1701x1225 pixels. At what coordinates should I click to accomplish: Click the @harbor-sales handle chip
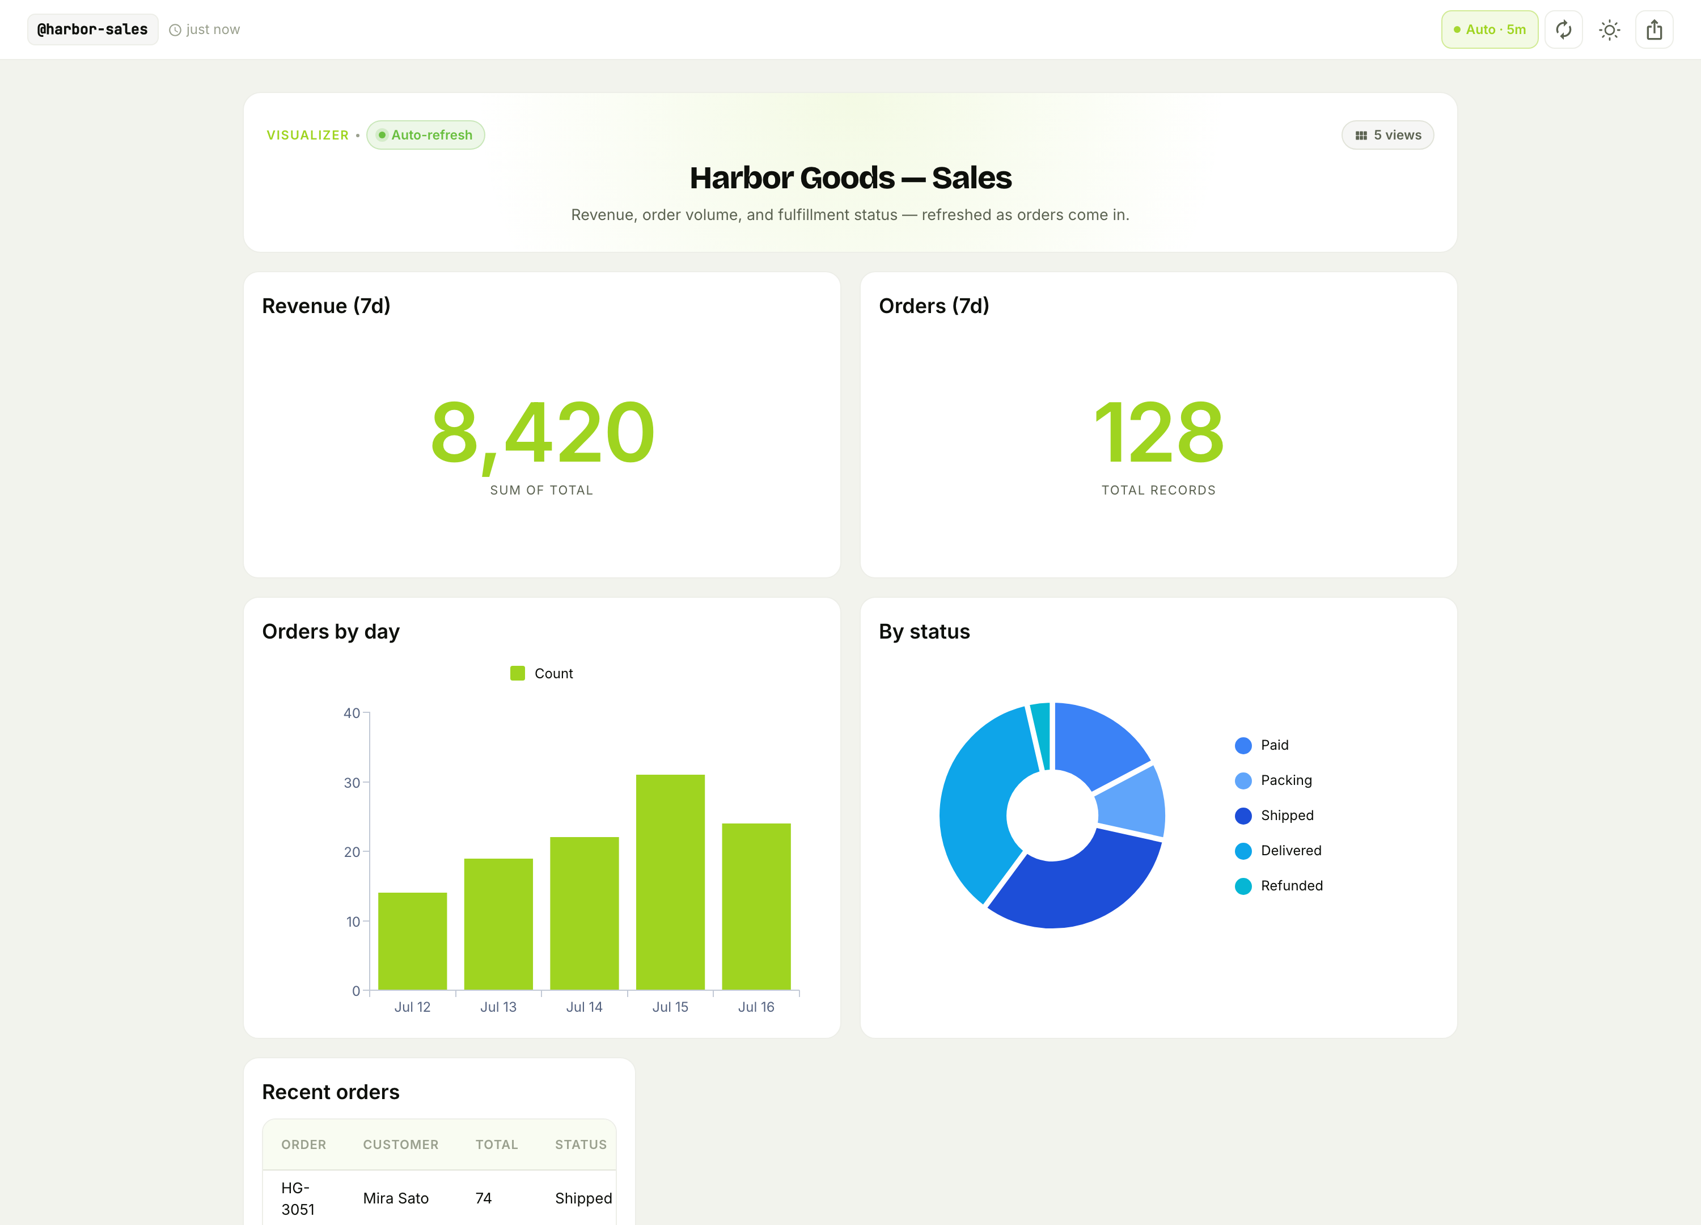tap(93, 29)
